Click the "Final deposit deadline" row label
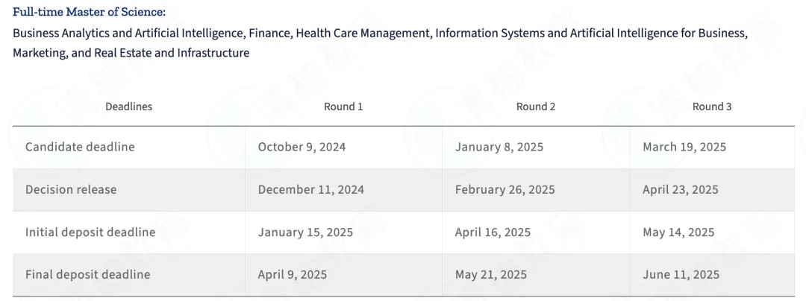 tap(87, 275)
